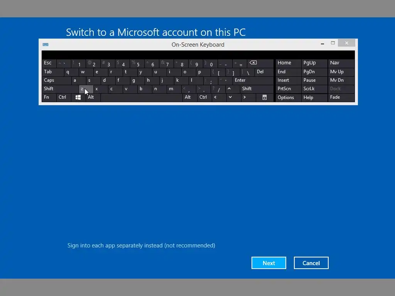Click the Mv Dn key
395x296 pixels.
pyautogui.click(x=341, y=81)
